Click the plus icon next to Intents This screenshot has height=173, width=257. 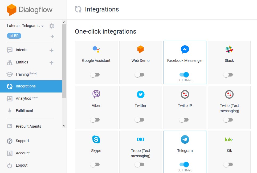[x=51, y=50]
